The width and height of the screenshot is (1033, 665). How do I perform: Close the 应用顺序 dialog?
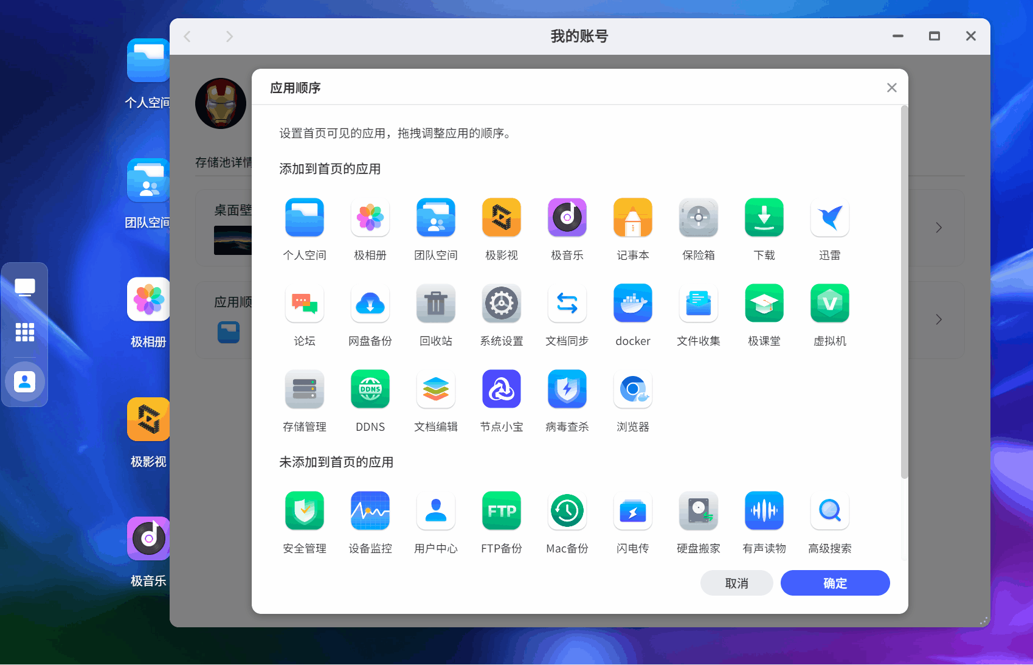(891, 88)
